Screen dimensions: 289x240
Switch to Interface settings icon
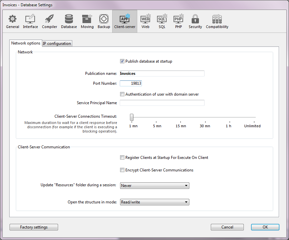pos(30,22)
